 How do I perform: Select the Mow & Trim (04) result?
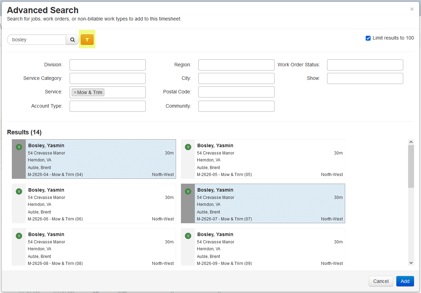[x=94, y=159]
